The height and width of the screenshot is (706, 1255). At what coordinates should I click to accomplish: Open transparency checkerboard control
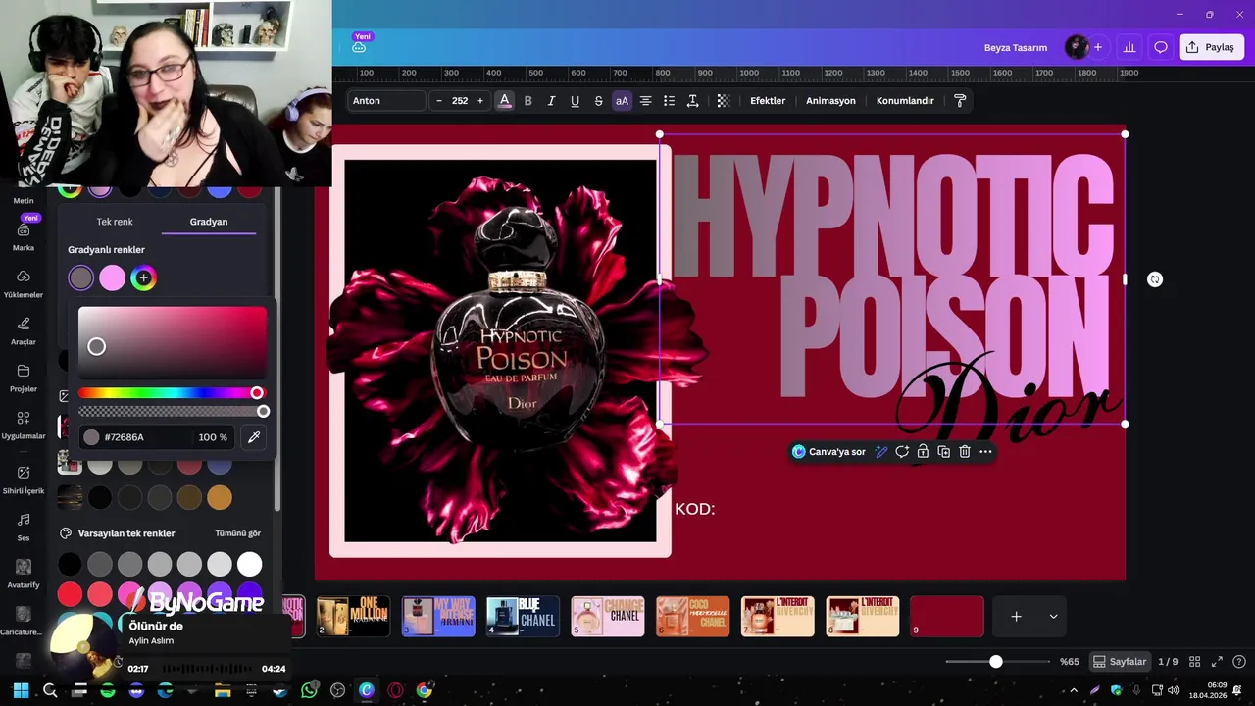tap(724, 101)
